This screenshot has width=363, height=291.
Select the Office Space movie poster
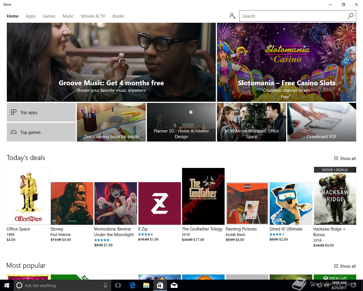click(x=28, y=196)
